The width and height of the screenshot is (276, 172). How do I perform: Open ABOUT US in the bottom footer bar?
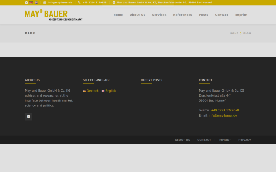coord(182,140)
